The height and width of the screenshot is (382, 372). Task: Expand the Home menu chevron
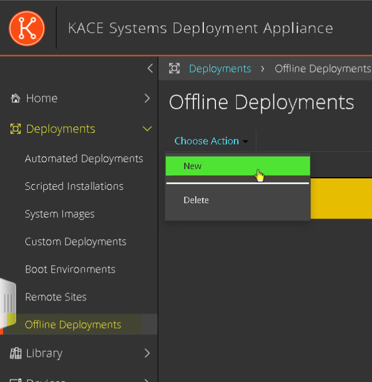(147, 98)
